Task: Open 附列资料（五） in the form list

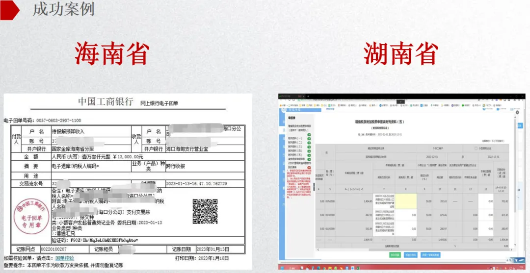Action: coord(295,155)
